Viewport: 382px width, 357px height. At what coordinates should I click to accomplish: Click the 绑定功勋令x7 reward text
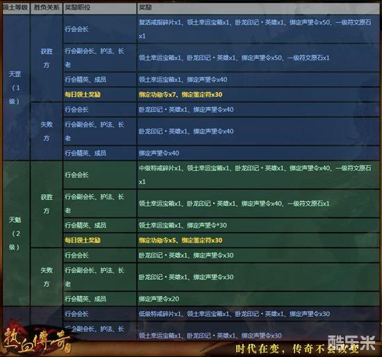157,94
